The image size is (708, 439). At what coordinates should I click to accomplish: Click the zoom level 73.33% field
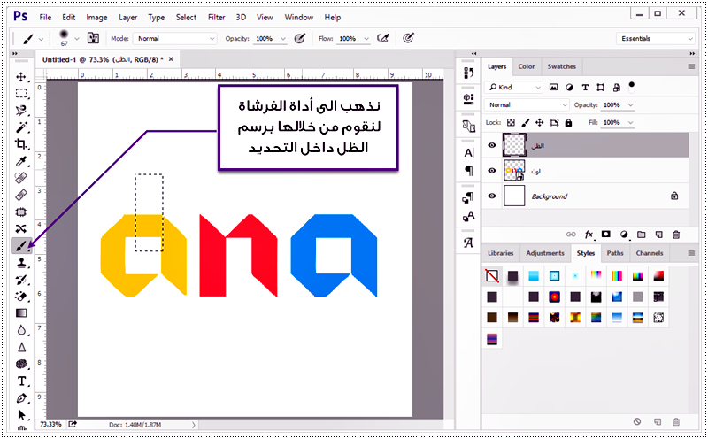pos(50,425)
